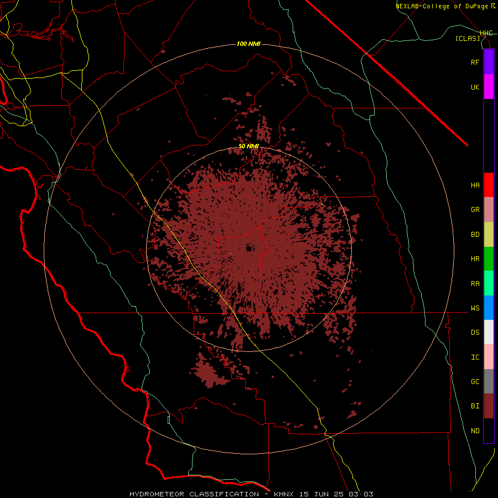Click the DS legend label
This screenshot has width=498, height=498.
(475, 333)
